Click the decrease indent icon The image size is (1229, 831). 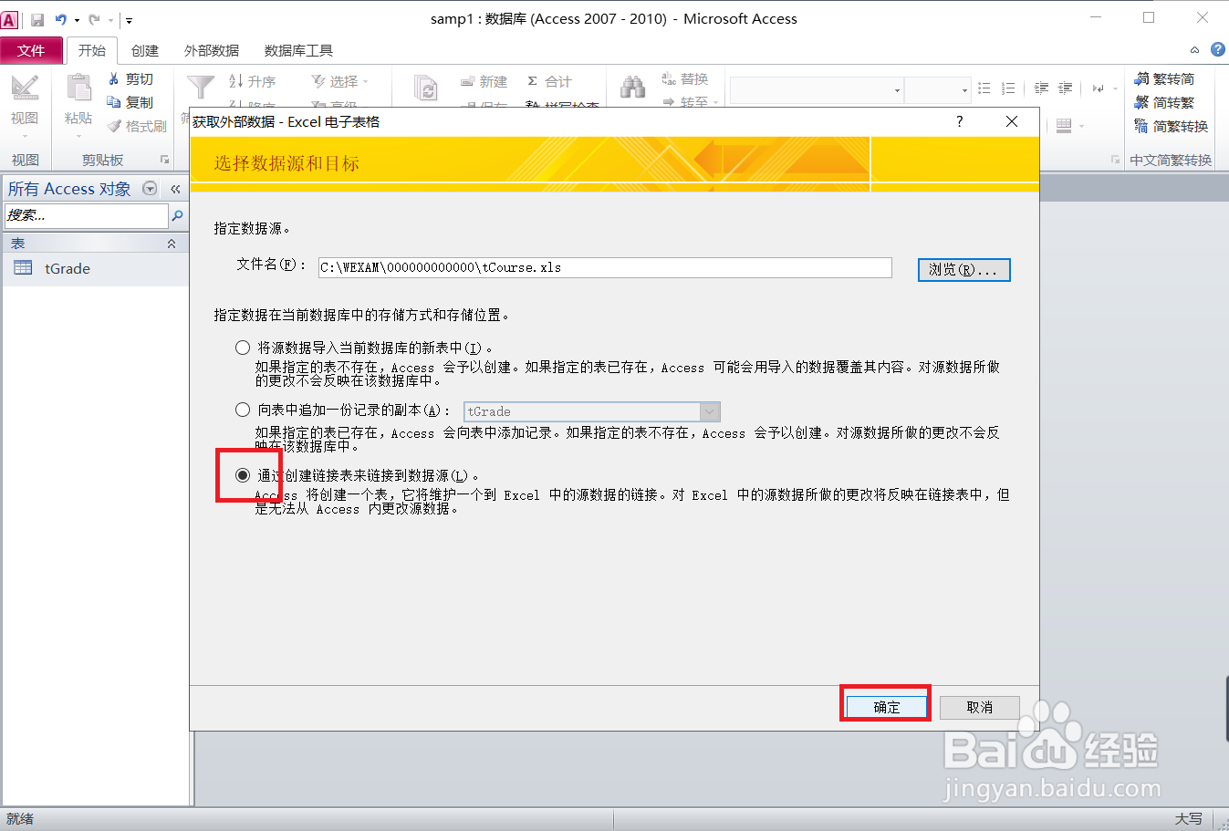(1041, 88)
